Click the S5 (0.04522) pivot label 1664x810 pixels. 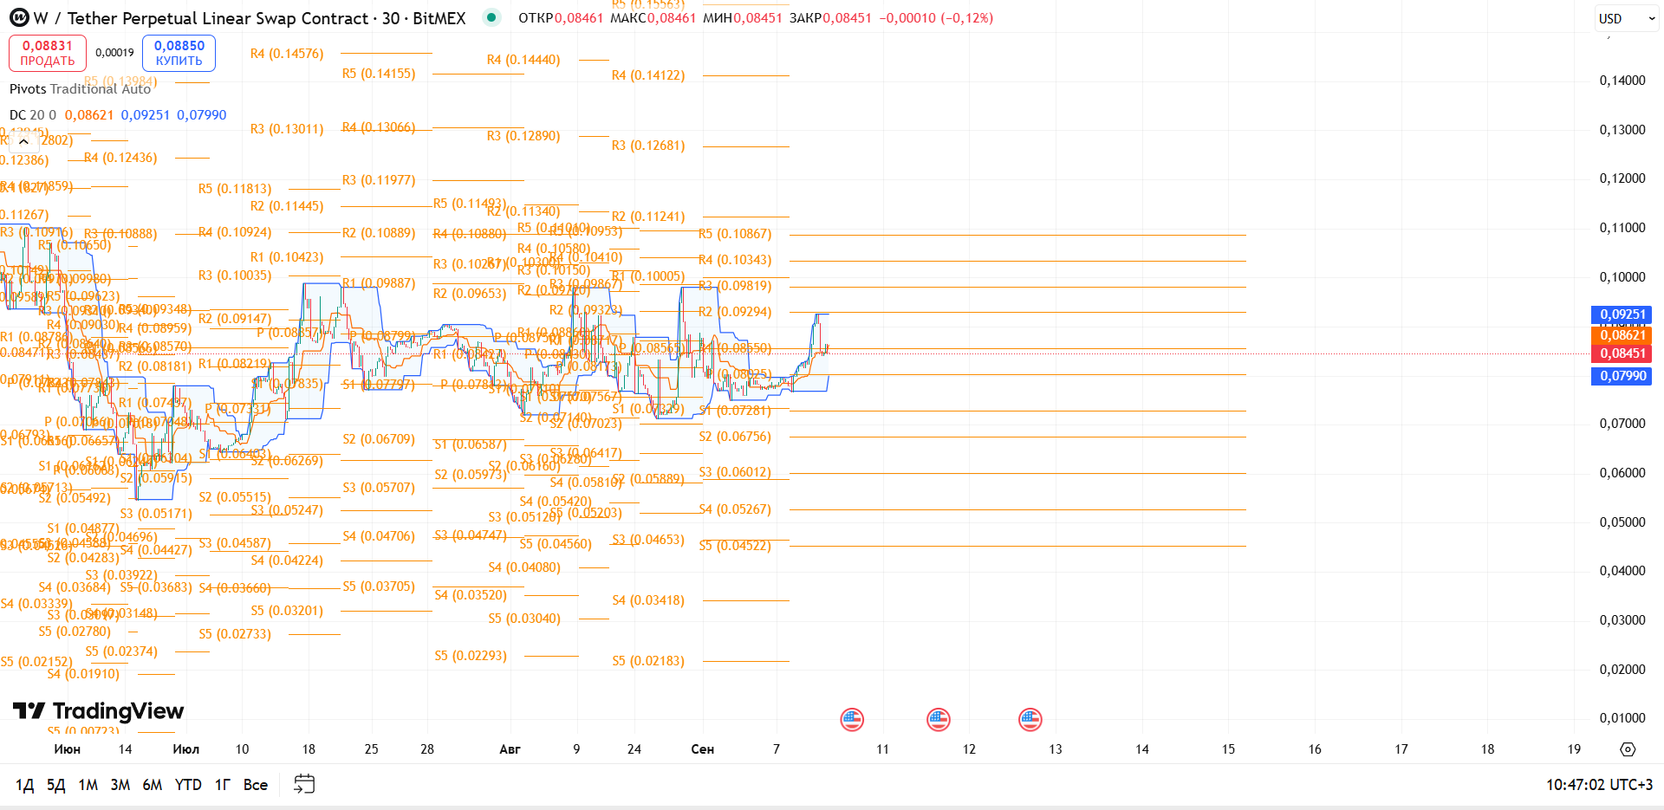click(x=735, y=546)
